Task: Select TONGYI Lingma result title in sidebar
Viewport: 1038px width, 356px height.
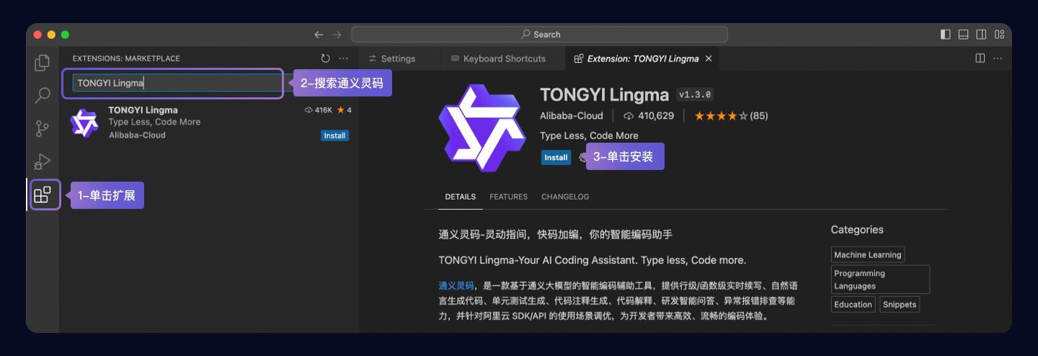Action: tap(143, 110)
